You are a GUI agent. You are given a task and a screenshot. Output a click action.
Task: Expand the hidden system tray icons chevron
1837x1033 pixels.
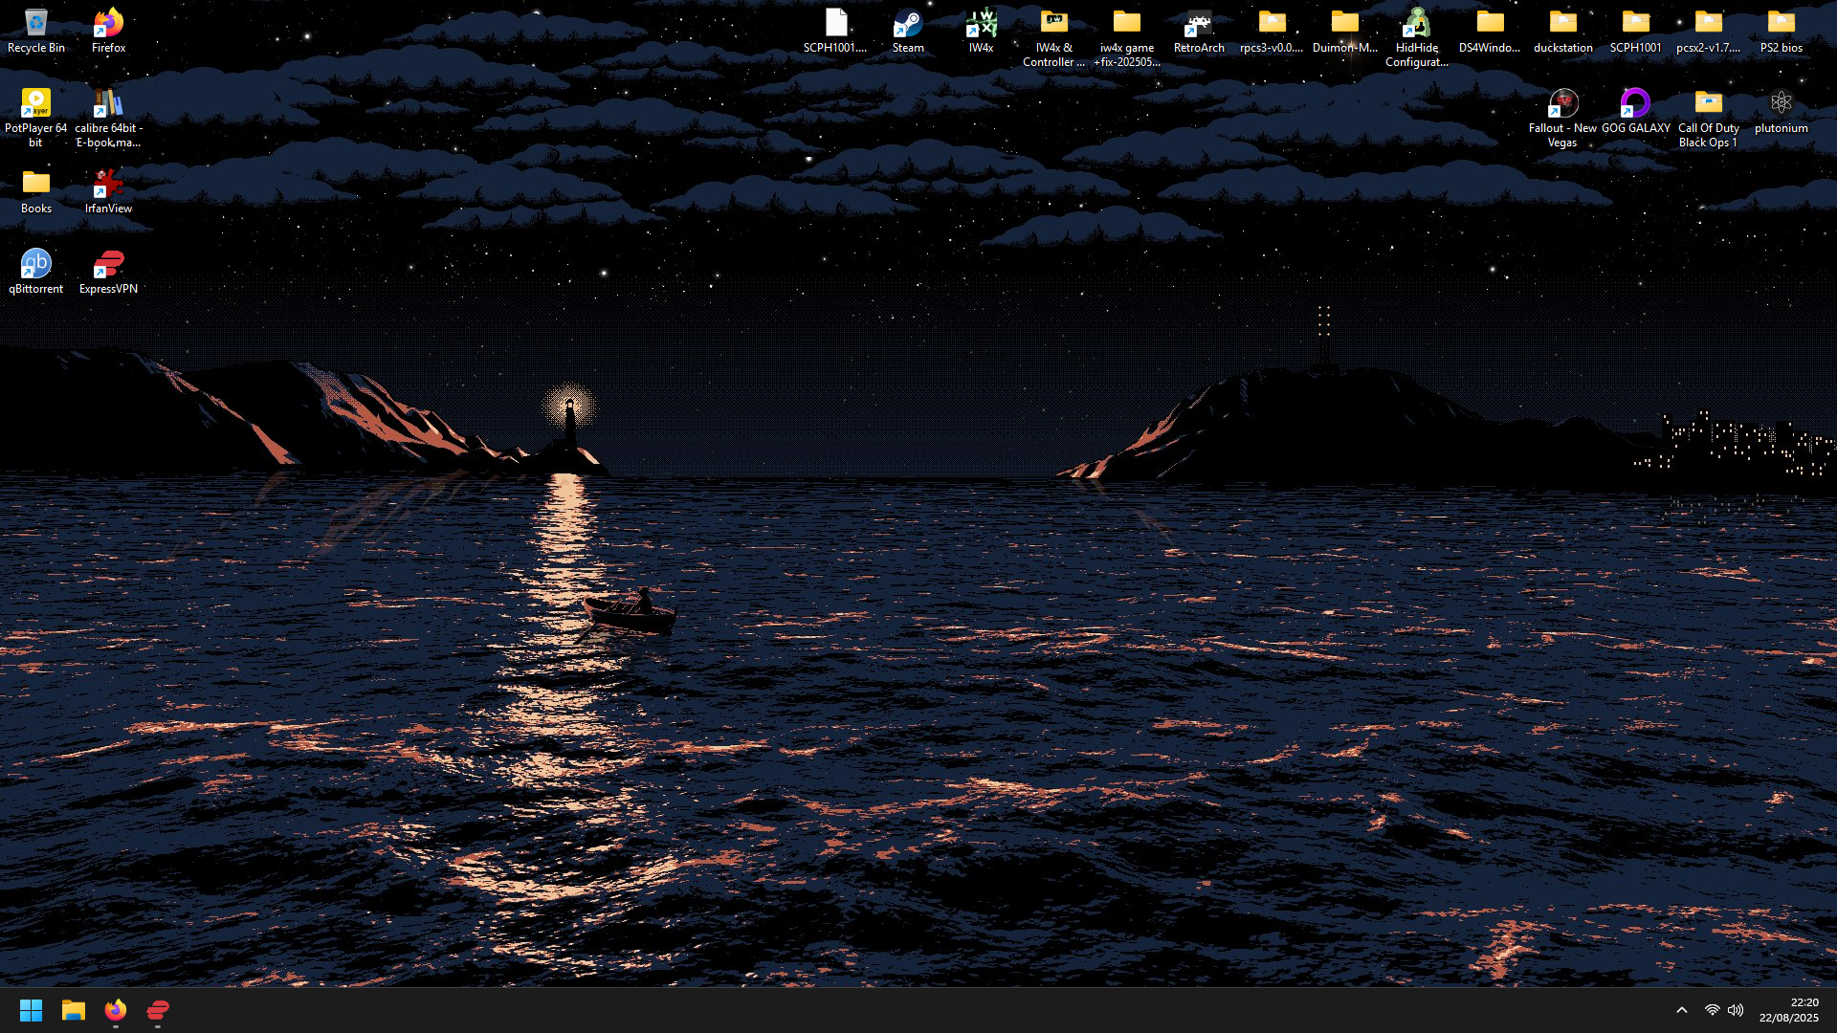coord(1682,1010)
